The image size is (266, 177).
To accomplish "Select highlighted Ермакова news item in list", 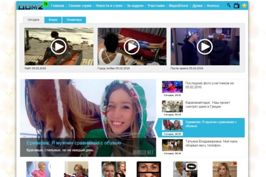I will coord(200,127).
